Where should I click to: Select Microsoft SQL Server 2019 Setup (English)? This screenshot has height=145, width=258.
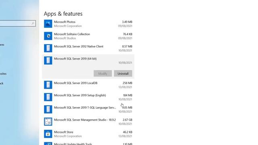[80, 95]
